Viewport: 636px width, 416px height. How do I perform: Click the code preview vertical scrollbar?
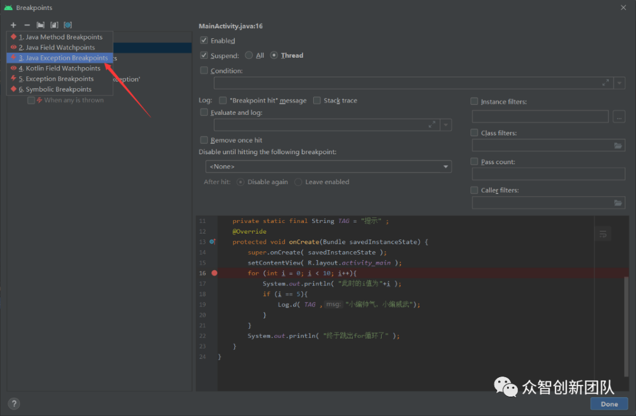[x=626, y=327]
